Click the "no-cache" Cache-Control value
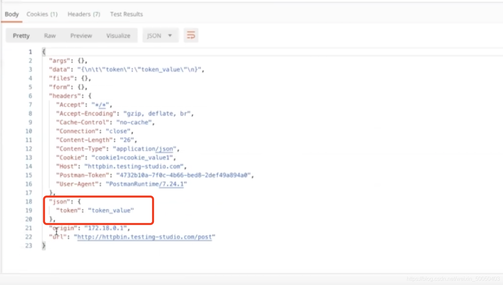Viewport: 503px width, 285px height. 134,122
